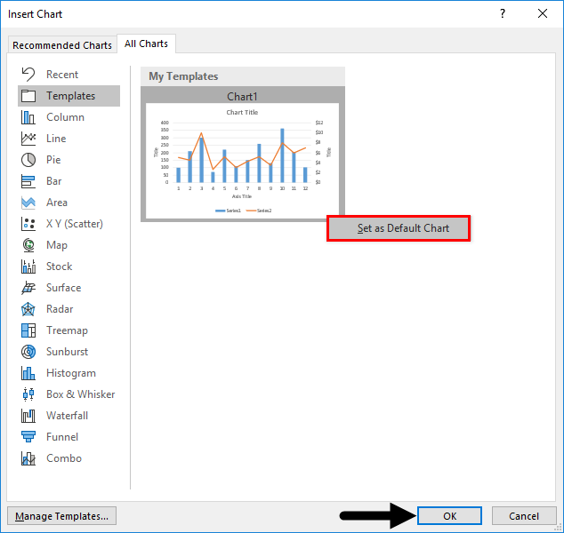The image size is (564, 533).
Task: Select the Treemap chart icon
Action: click(x=28, y=330)
